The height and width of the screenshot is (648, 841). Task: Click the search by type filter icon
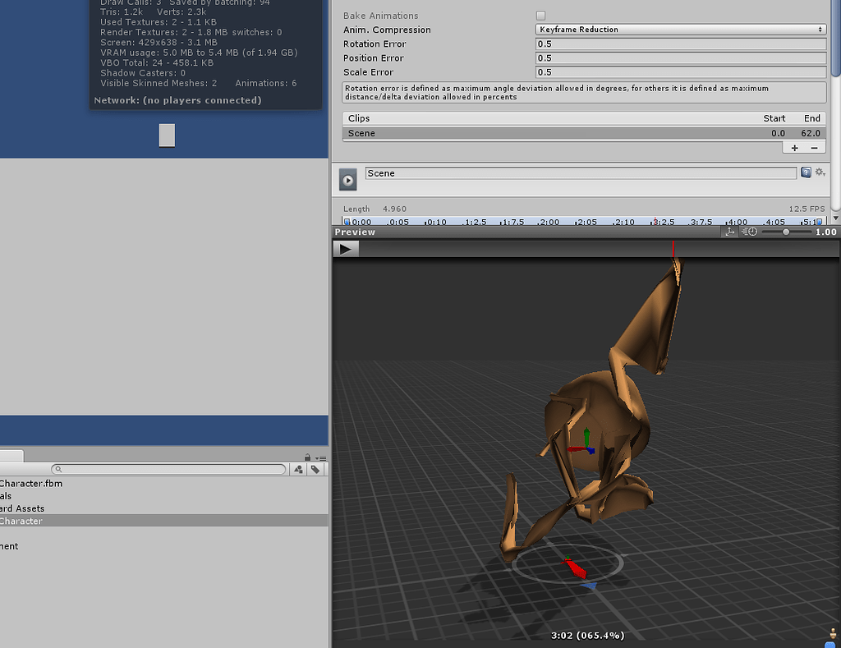299,469
